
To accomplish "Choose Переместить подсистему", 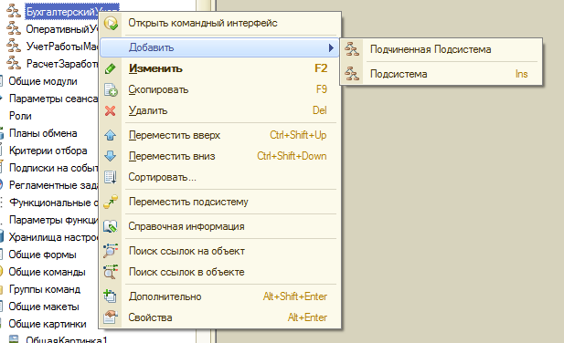I will (220, 202).
